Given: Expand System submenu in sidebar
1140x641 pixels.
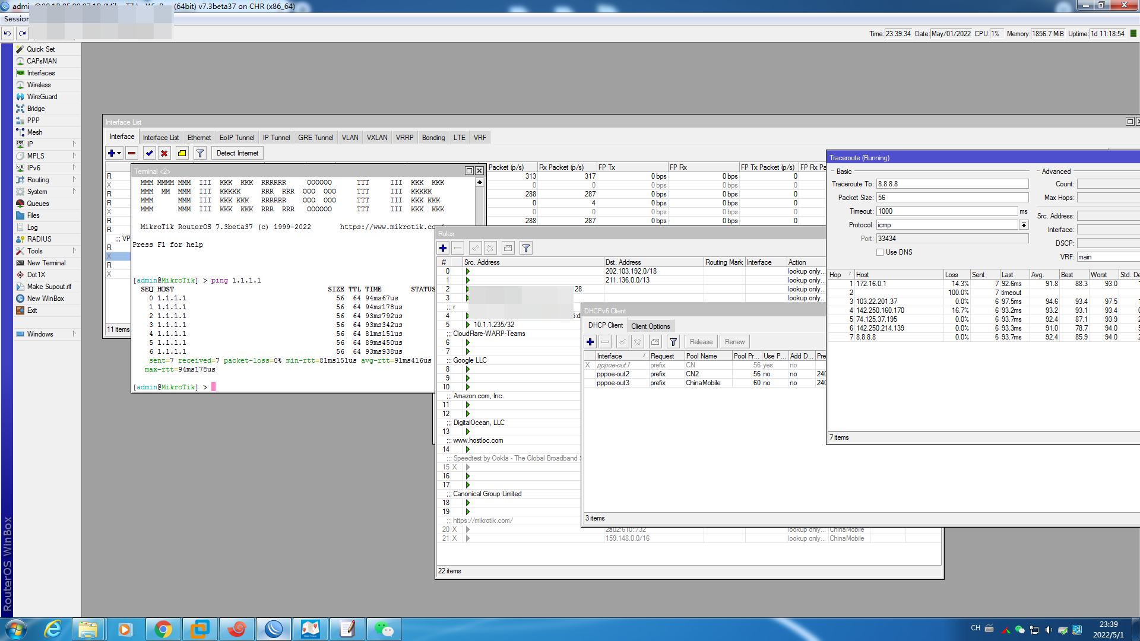Looking at the screenshot, I should (x=74, y=192).
